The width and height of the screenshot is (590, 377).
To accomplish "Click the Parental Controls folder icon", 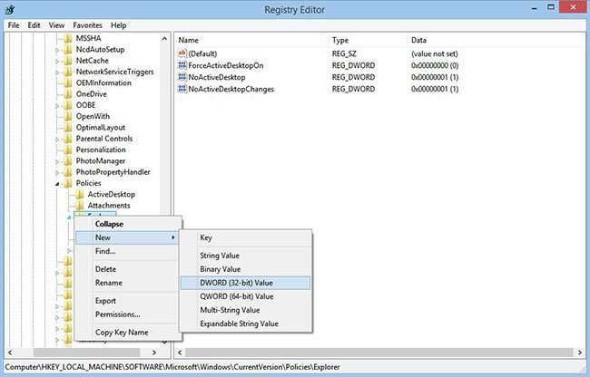I will (68, 139).
